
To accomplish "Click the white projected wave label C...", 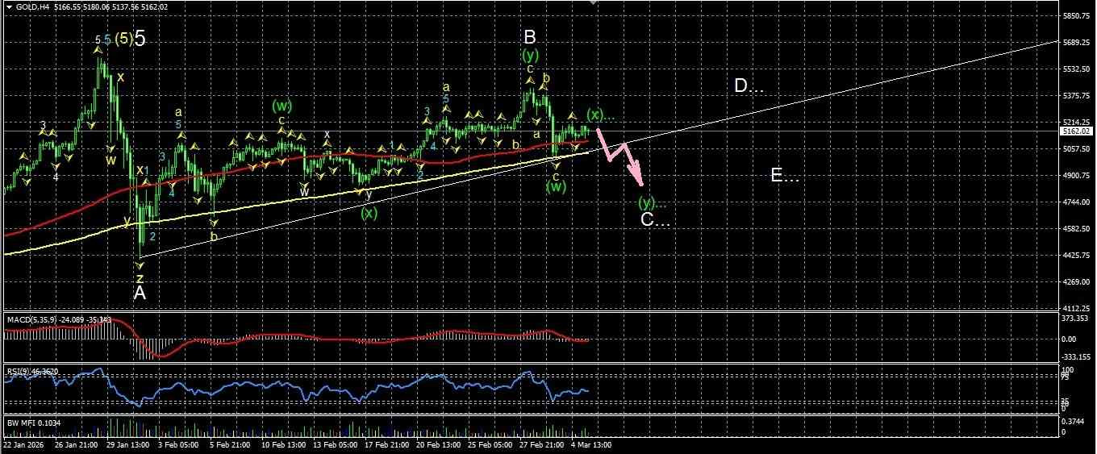I will pos(655,219).
